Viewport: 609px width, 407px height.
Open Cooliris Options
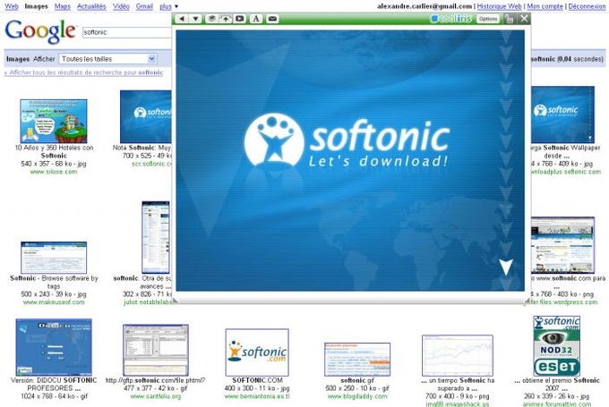pyautogui.click(x=488, y=19)
